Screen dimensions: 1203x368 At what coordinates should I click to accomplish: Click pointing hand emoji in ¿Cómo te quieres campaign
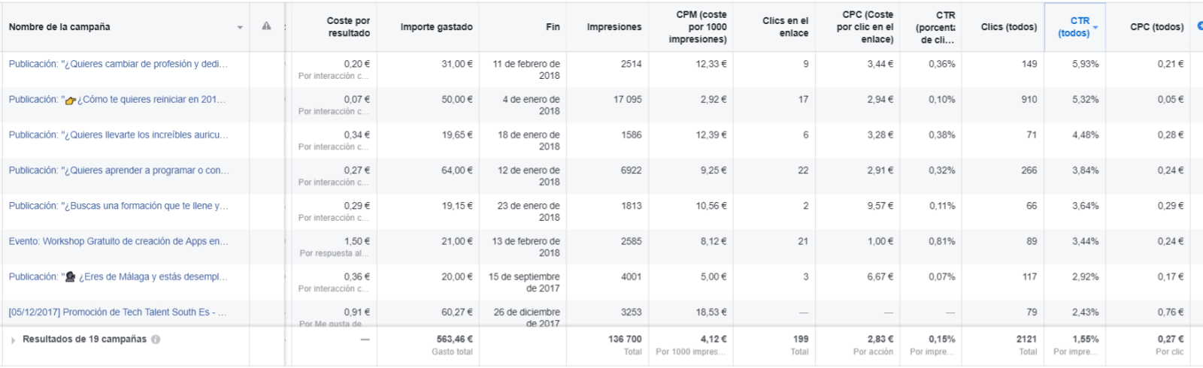click(71, 100)
